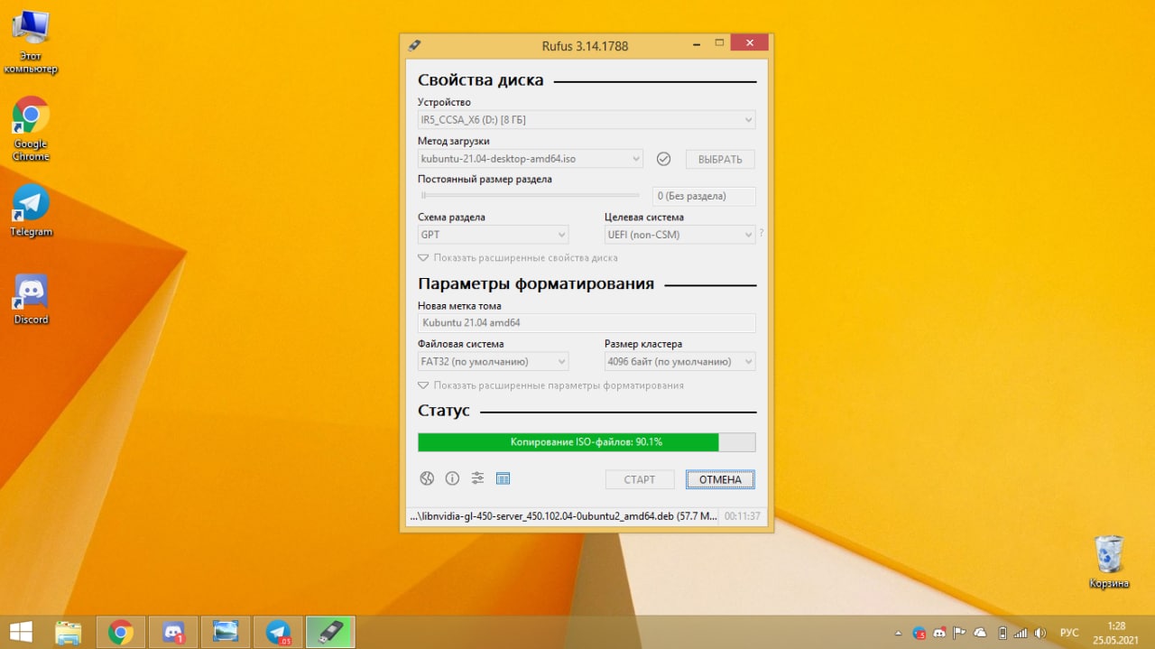
Task: Open Устройство device dropdown
Action: (x=587, y=119)
